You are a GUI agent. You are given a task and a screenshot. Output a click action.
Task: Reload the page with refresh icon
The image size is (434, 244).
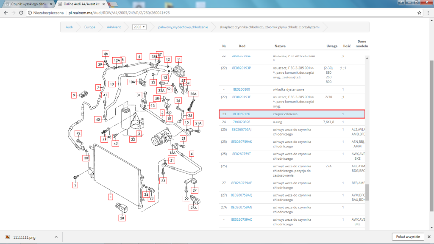coord(21,13)
